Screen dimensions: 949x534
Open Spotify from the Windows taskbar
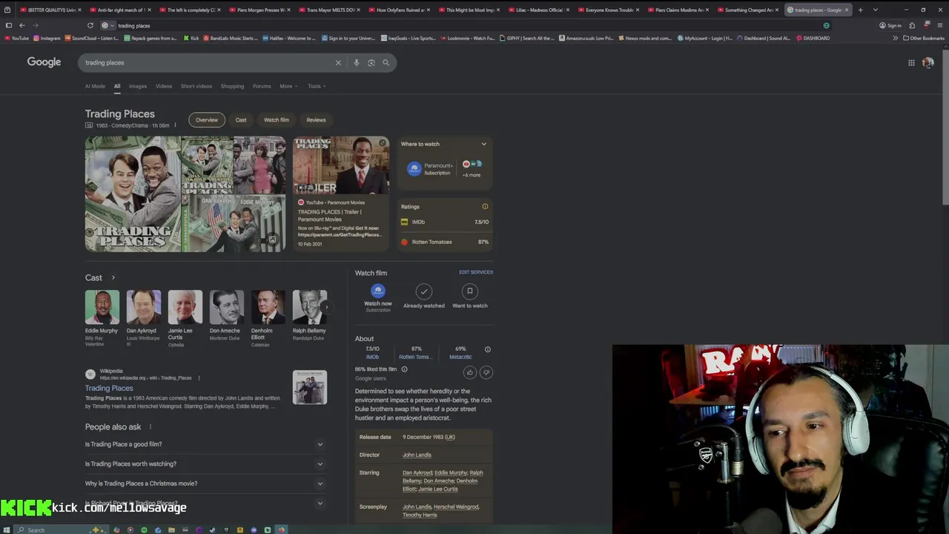144,530
